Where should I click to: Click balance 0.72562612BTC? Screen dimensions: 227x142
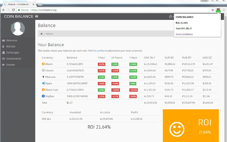click(75, 64)
